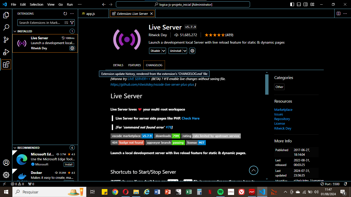Open the Explorer view in activity bar

point(6,15)
